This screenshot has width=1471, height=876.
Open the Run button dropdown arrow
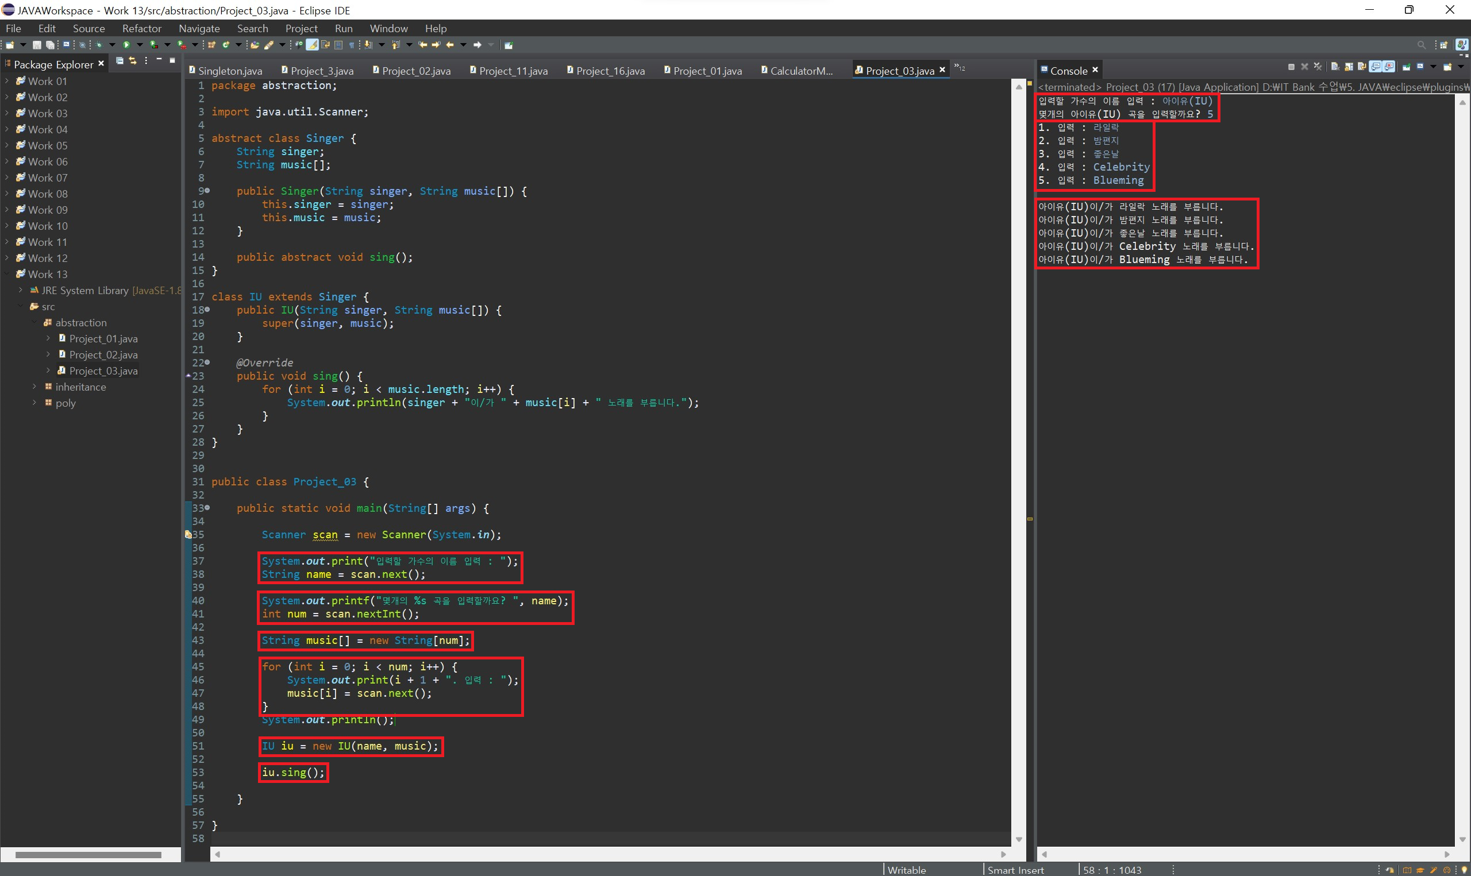point(140,45)
